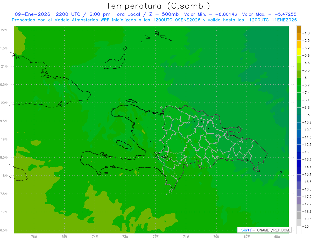Click the "69W" longitude axis label
The width and height of the screenshot is (311, 240).
pyautogui.click(x=247, y=236)
